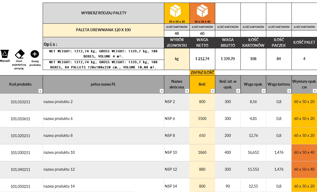The image size is (317, 192).
Task: Open the Wymiary opak. cm filter dropdown
Action: 314,91
